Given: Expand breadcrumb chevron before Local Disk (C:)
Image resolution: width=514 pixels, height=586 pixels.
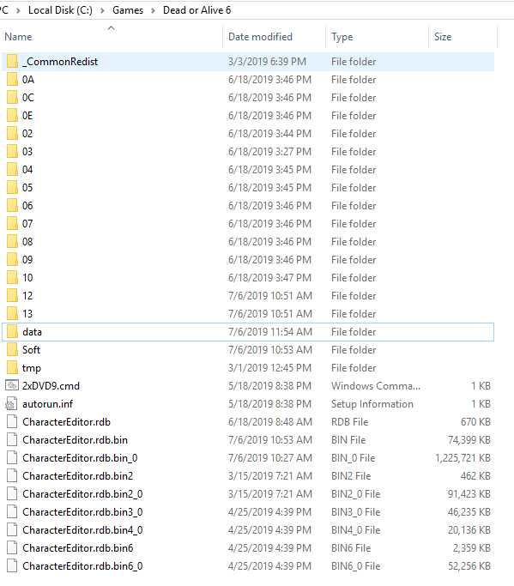Looking at the screenshot, I should pos(18,11).
